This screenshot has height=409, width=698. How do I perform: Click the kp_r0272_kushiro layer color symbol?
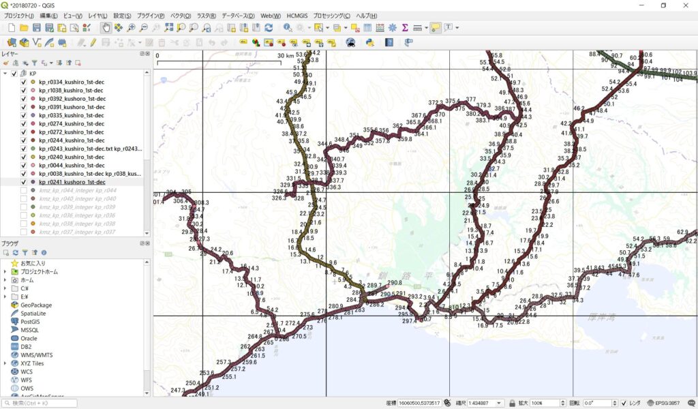click(x=33, y=132)
